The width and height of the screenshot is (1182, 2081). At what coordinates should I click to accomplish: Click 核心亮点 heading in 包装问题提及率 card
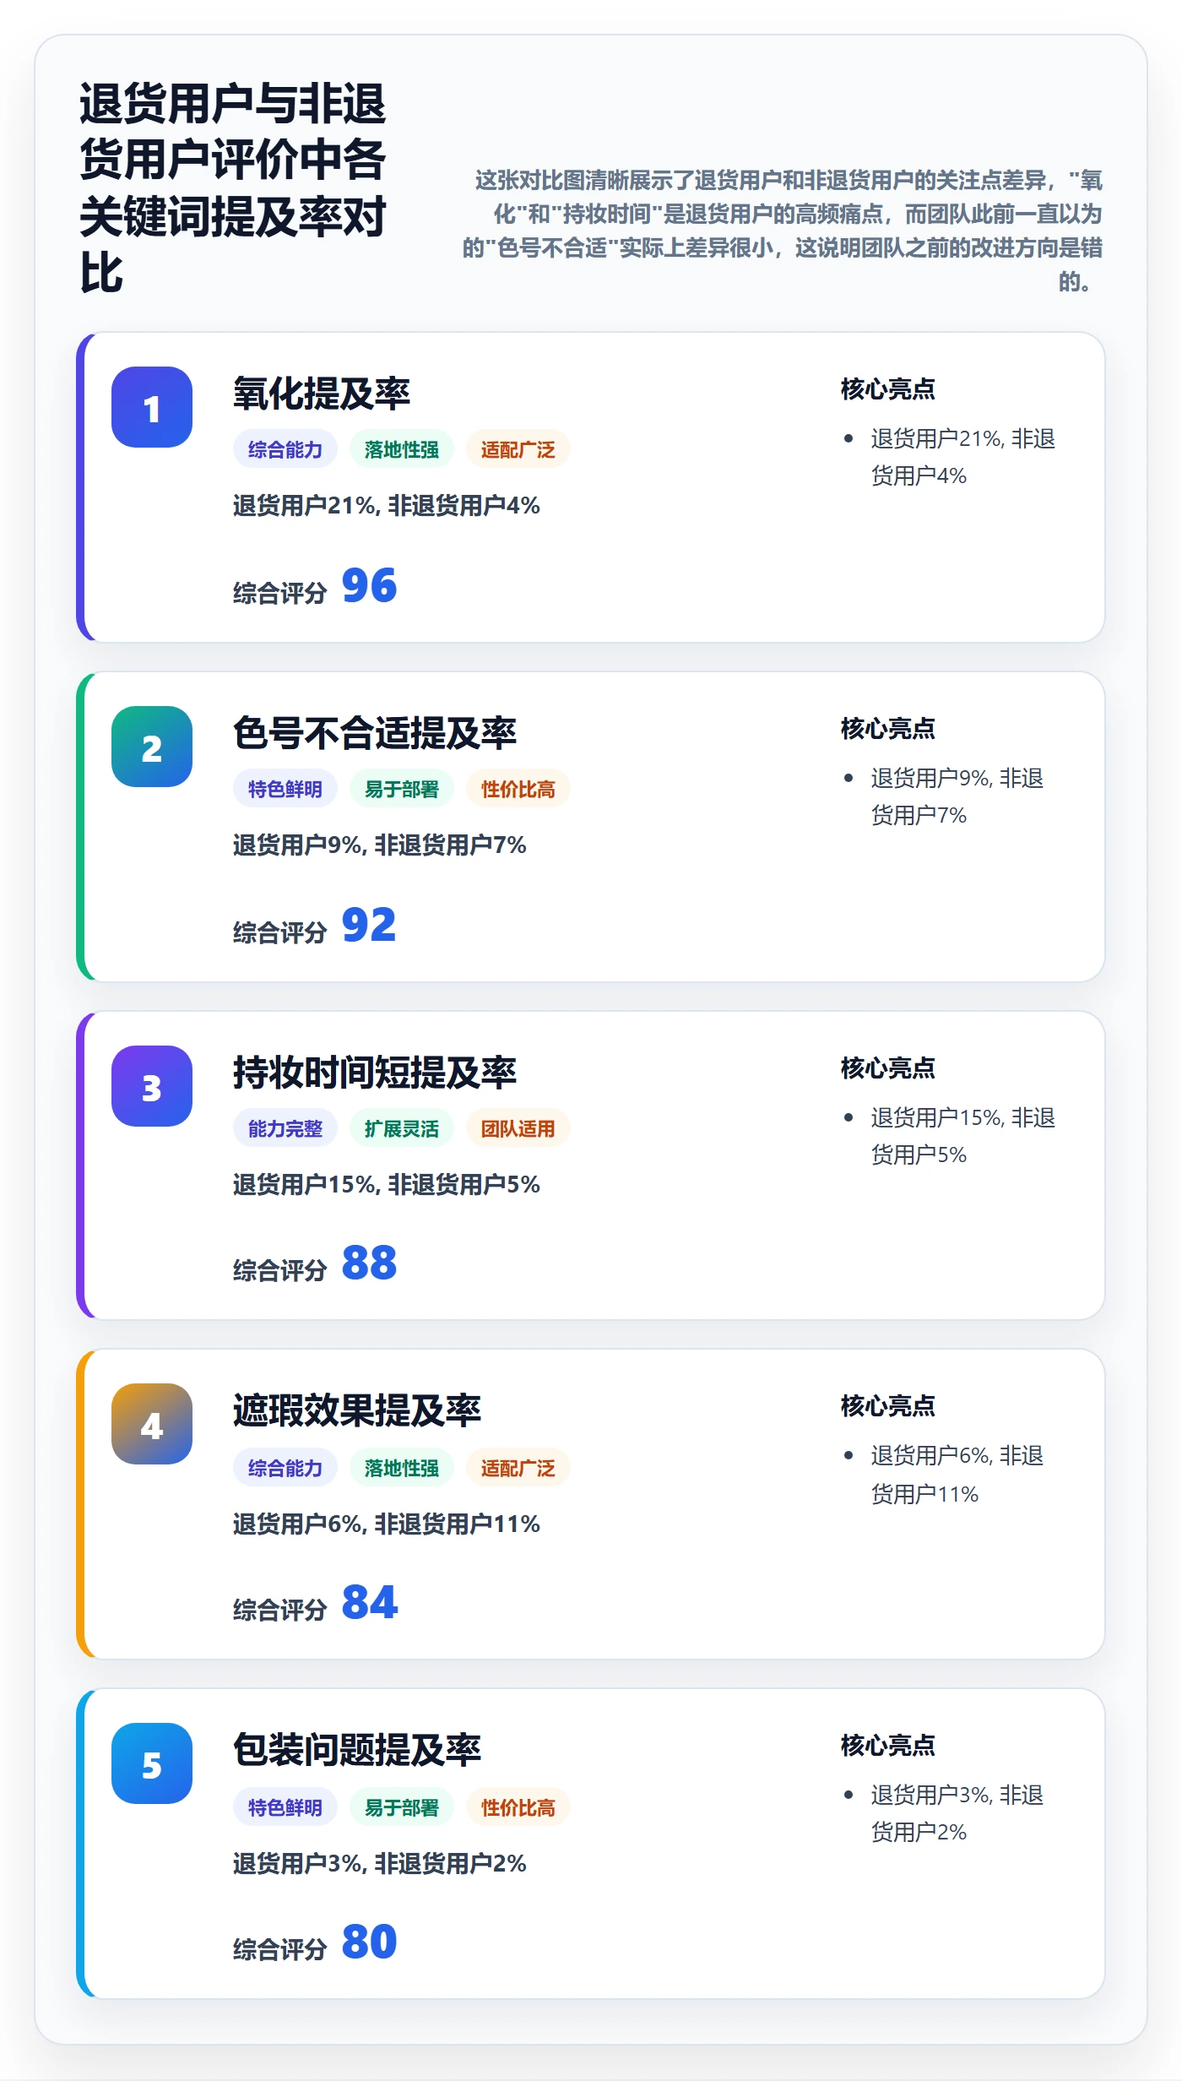pos(888,1746)
